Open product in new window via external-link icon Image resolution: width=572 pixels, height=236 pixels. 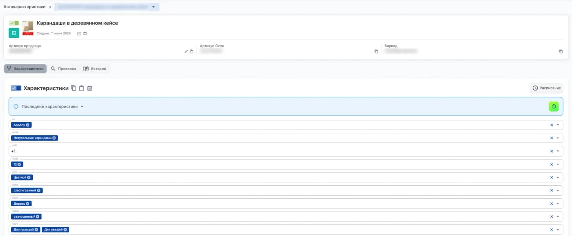(79, 34)
